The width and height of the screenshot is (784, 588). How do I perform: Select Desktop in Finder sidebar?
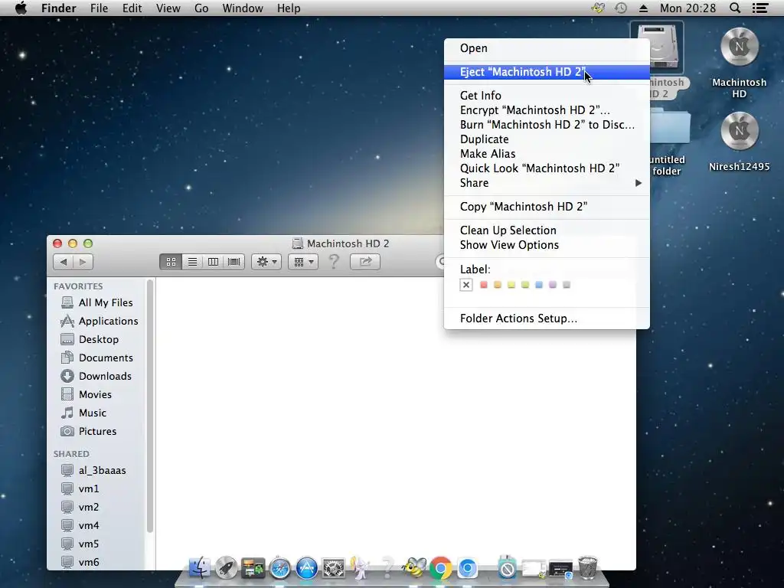click(97, 339)
